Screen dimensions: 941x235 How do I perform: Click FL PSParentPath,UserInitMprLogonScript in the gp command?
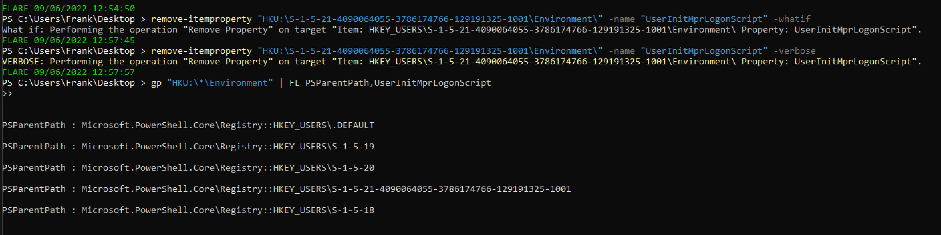click(390, 83)
